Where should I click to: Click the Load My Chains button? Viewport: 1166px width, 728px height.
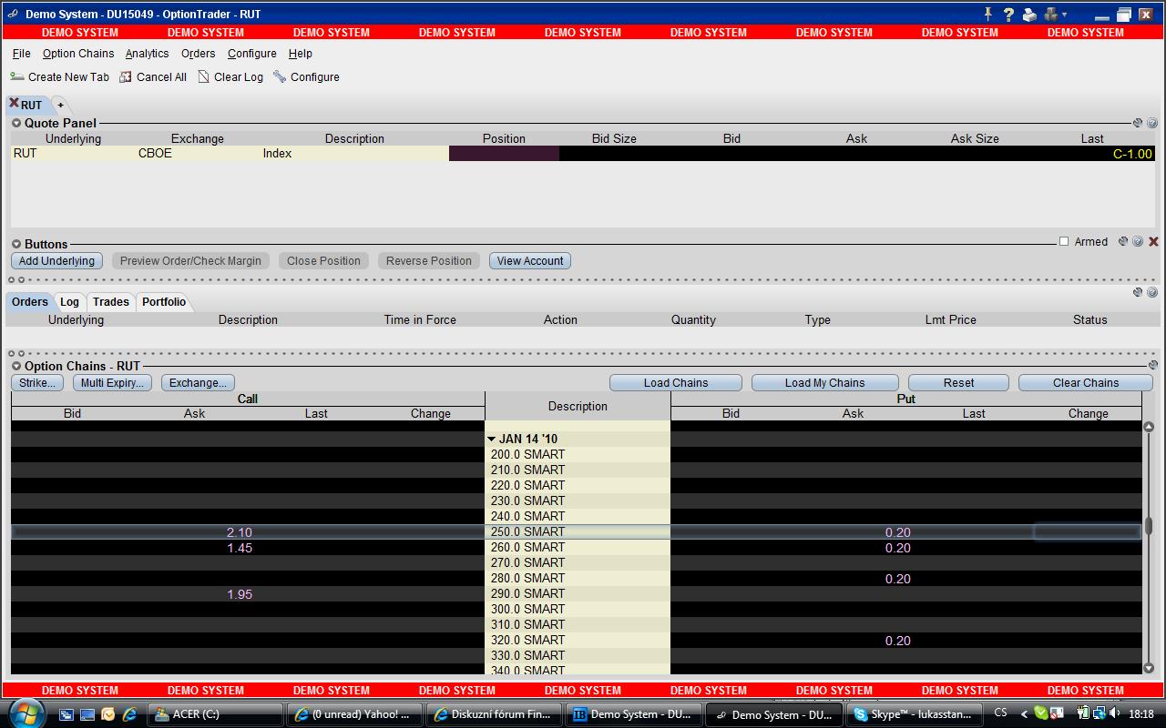click(x=825, y=383)
